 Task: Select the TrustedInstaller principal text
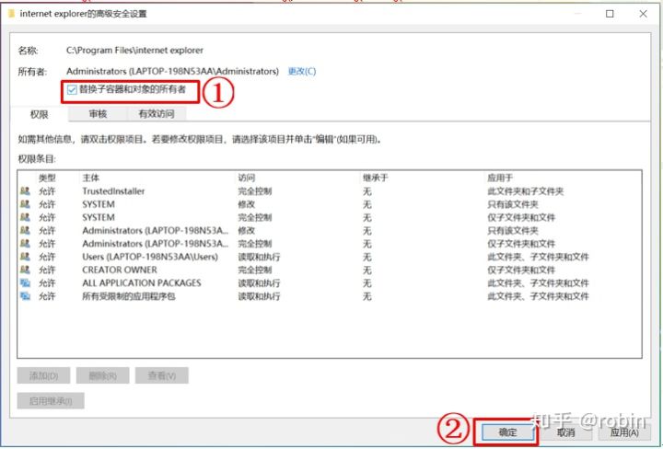point(113,191)
